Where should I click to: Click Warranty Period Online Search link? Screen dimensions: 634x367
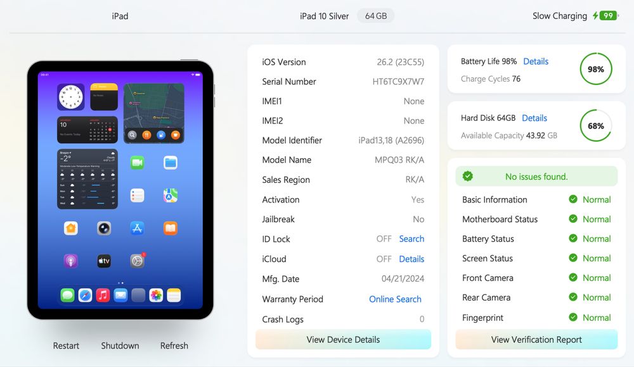point(395,299)
